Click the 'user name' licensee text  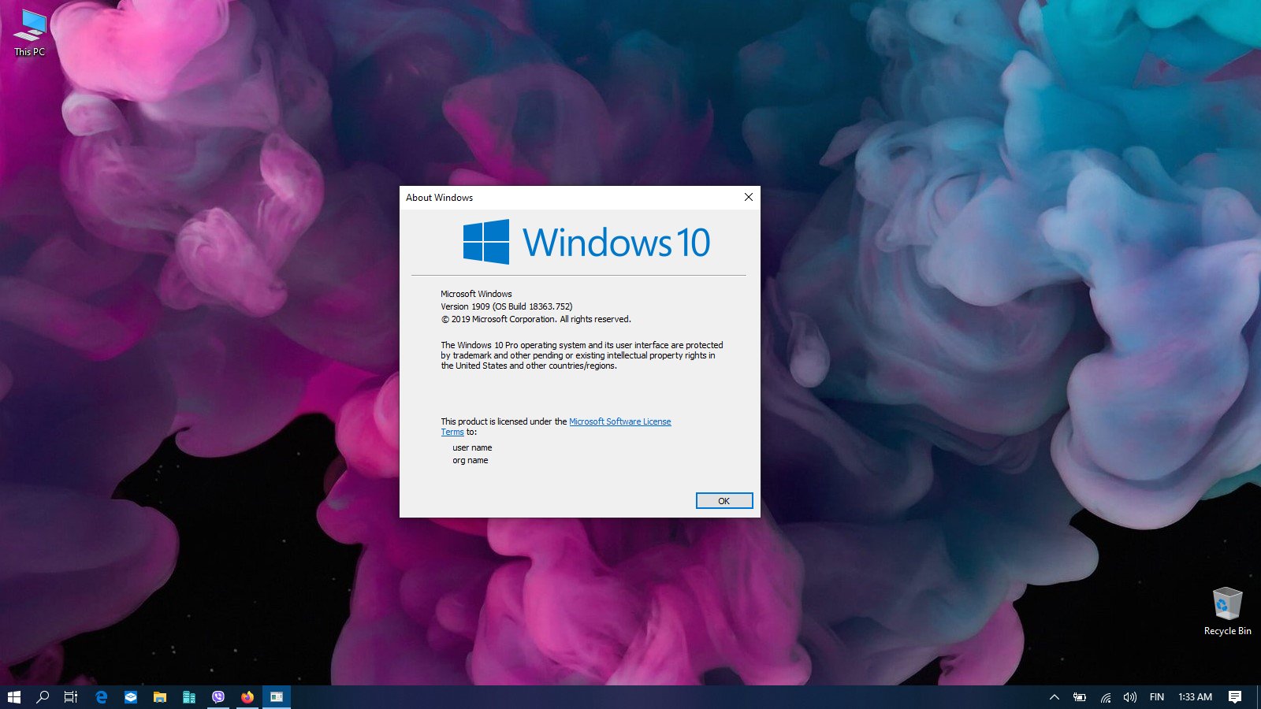(472, 447)
